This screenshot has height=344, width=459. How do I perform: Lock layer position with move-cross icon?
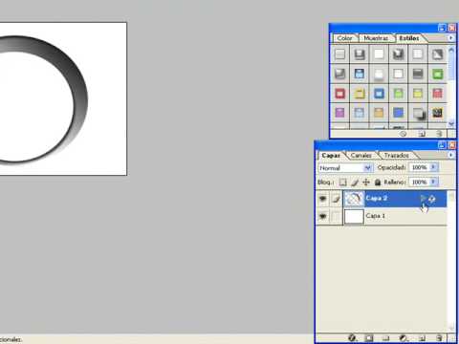(366, 183)
